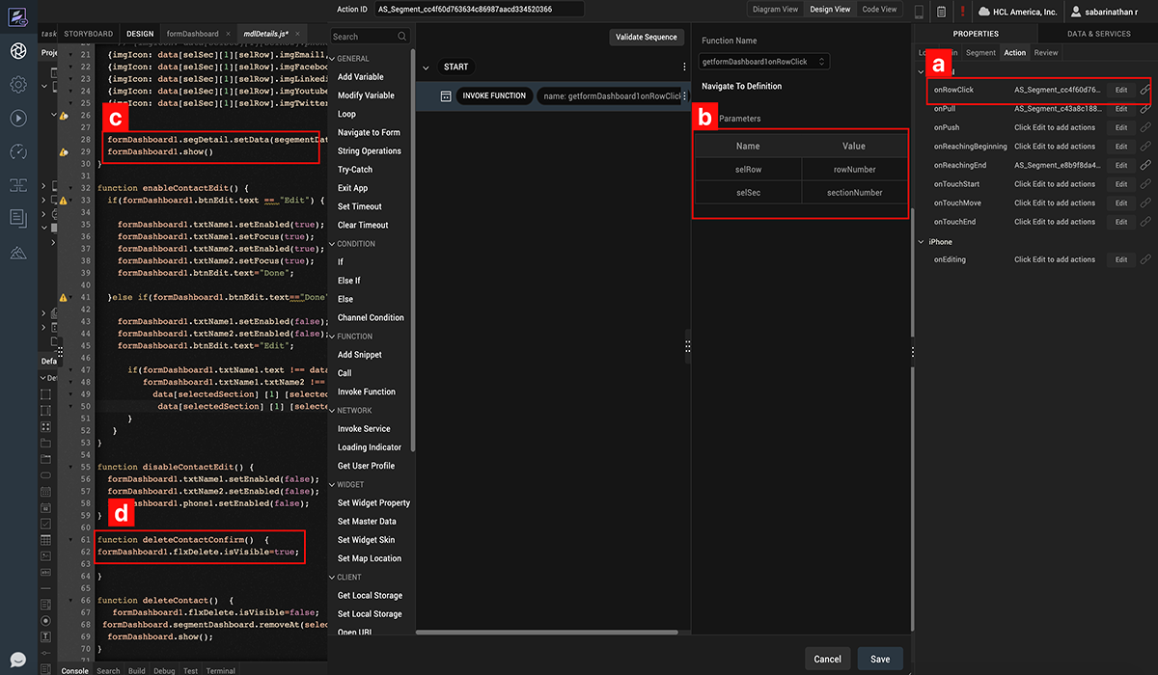Image resolution: width=1158 pixels, height=675 pixels.
Task: Close the formDashboard tab
Action: (227, 34)
